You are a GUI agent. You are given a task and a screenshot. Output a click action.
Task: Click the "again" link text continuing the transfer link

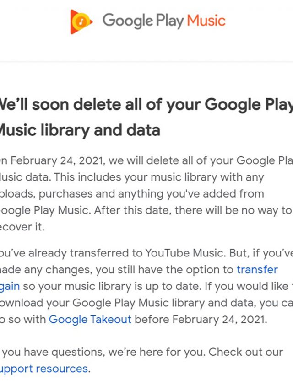point(9,286)
